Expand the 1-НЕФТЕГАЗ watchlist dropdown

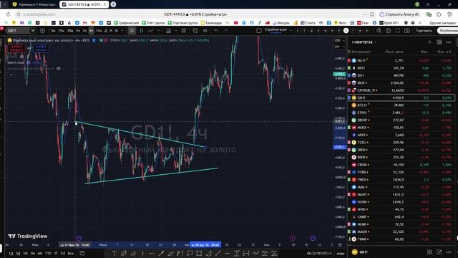pos(375,42)
